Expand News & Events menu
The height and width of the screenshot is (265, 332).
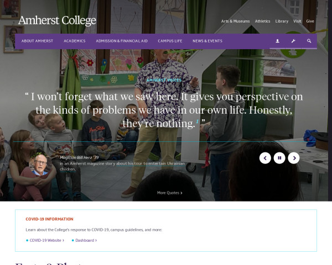[207, 41]
